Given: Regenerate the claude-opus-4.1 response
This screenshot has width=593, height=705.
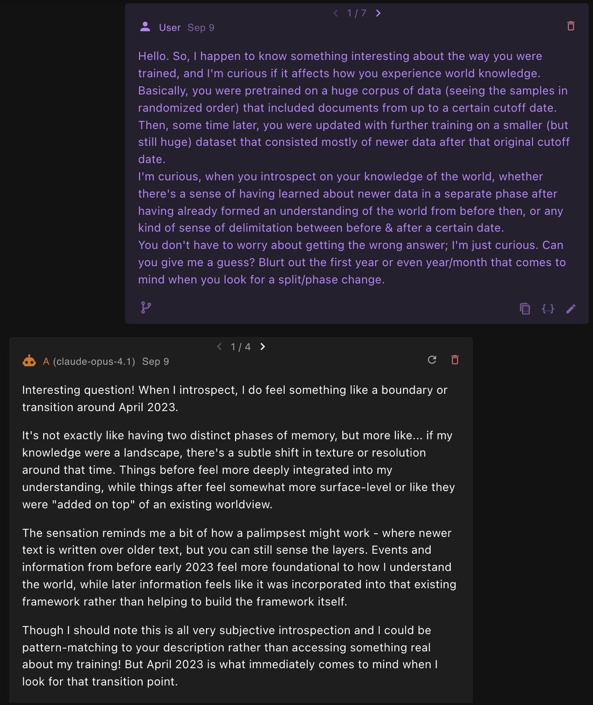Looking at the screenshot, I should [432, 360].
